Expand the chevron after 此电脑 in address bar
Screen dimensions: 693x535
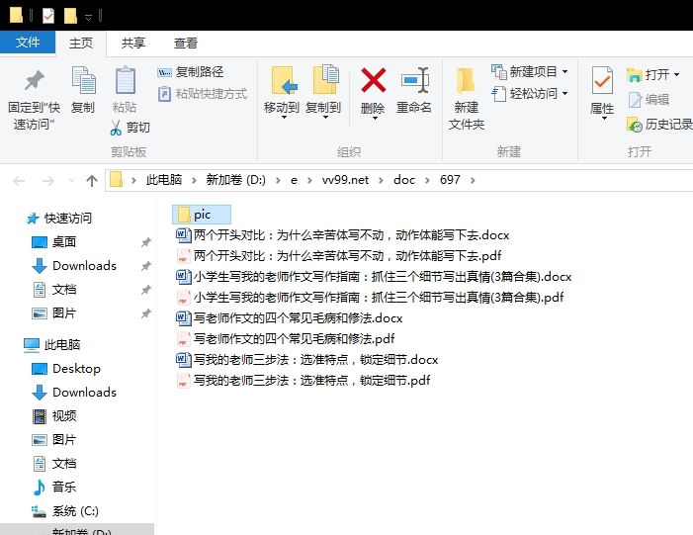tap(194, 180)
